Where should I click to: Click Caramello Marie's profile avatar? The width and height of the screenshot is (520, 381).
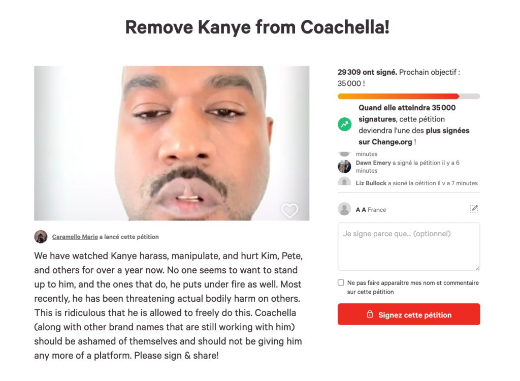point(41,237)
